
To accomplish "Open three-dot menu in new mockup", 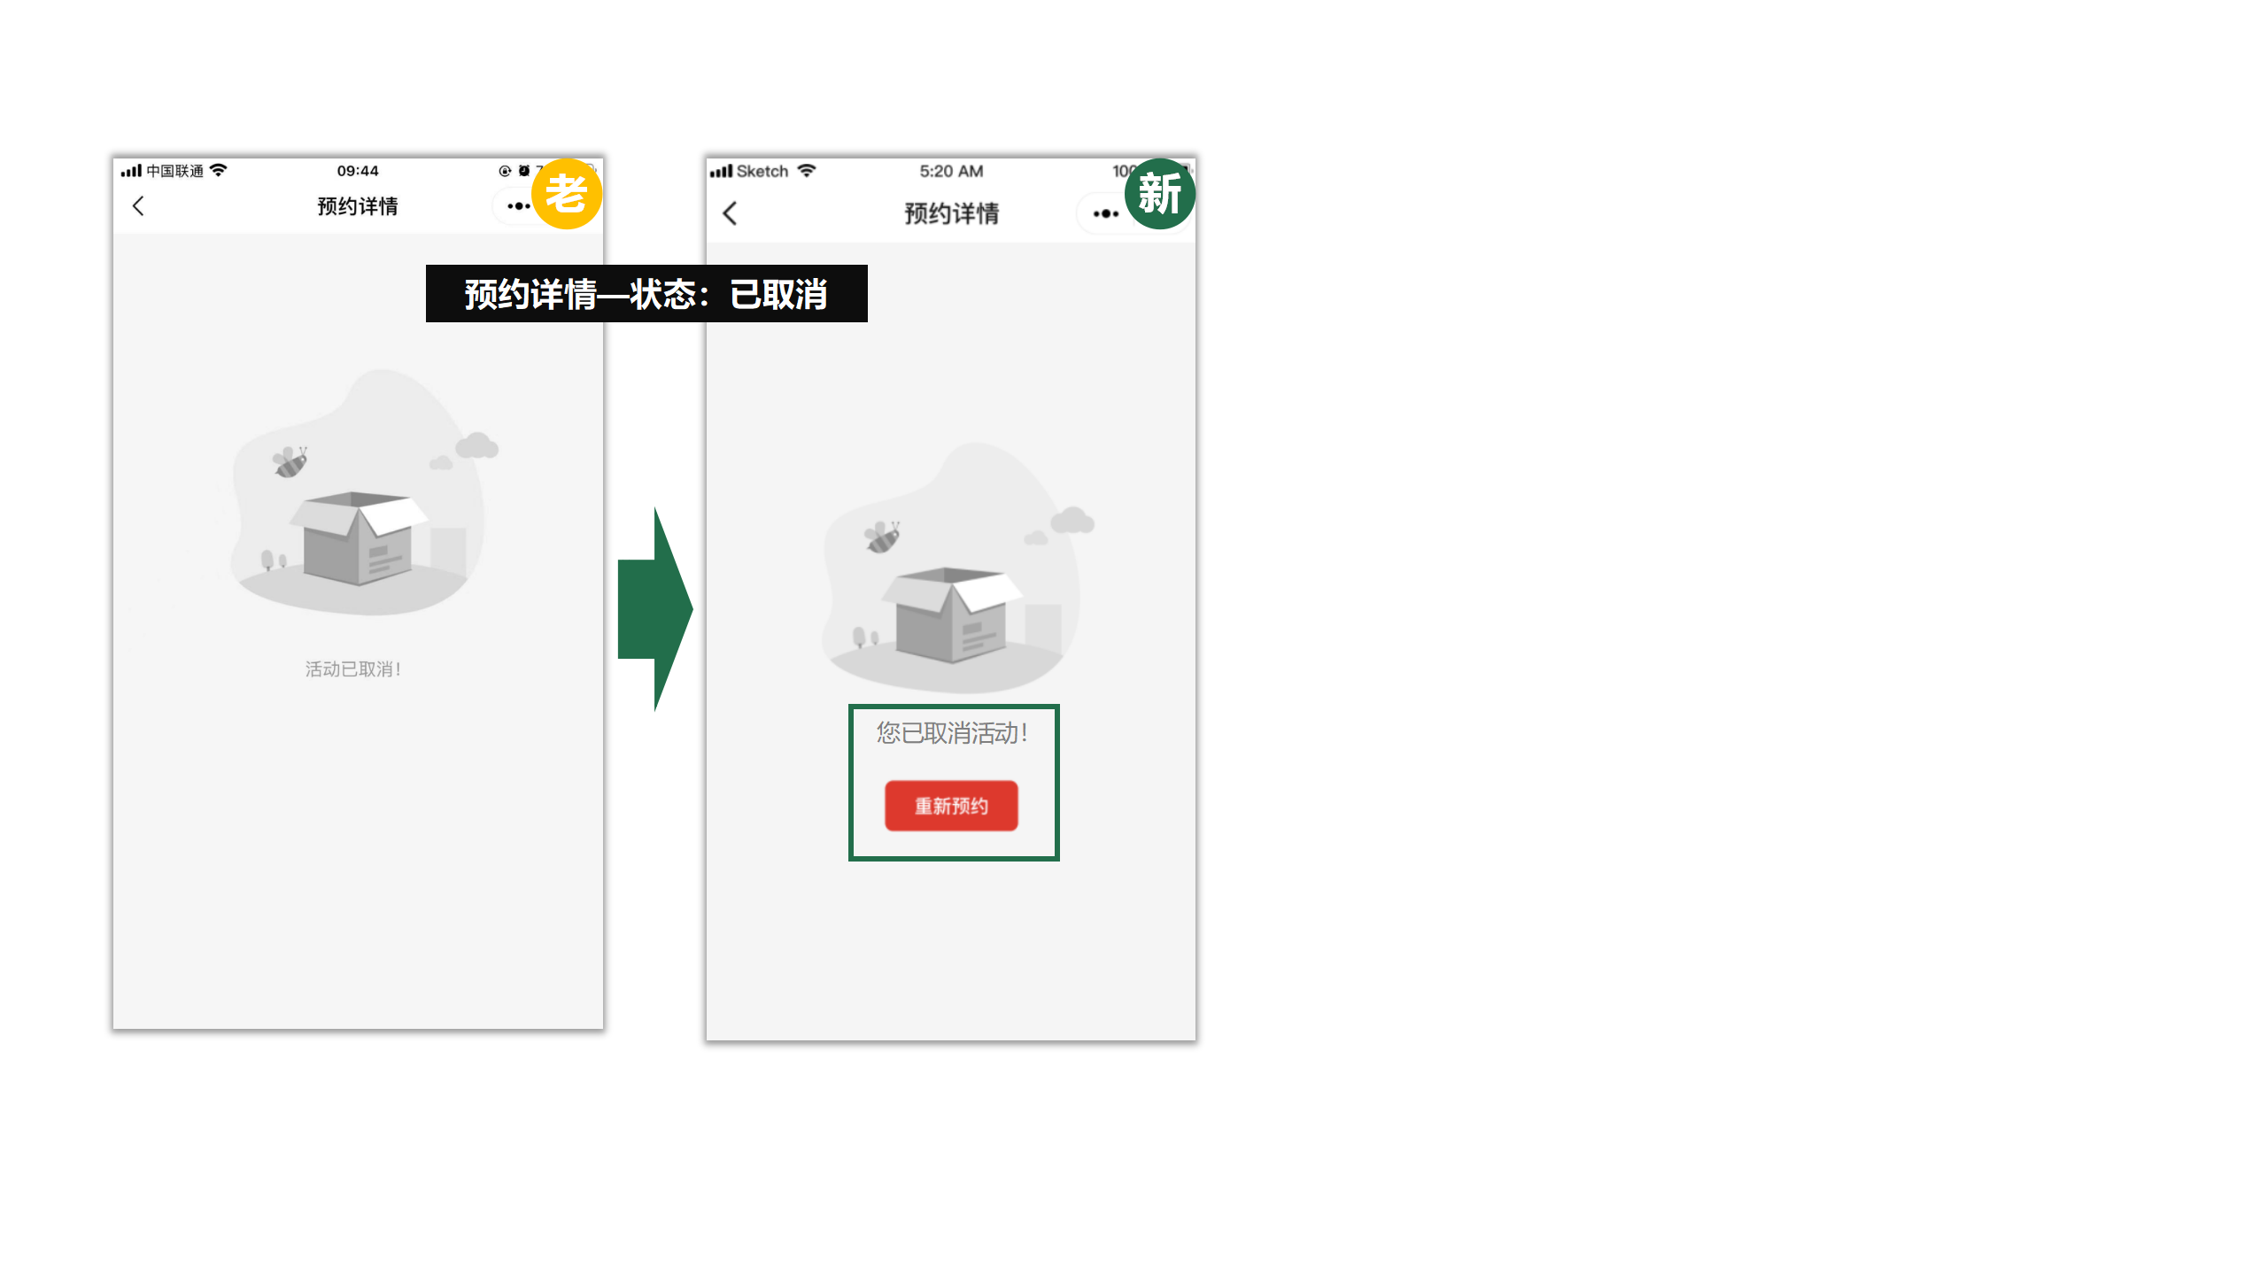I will [1105, 213].
